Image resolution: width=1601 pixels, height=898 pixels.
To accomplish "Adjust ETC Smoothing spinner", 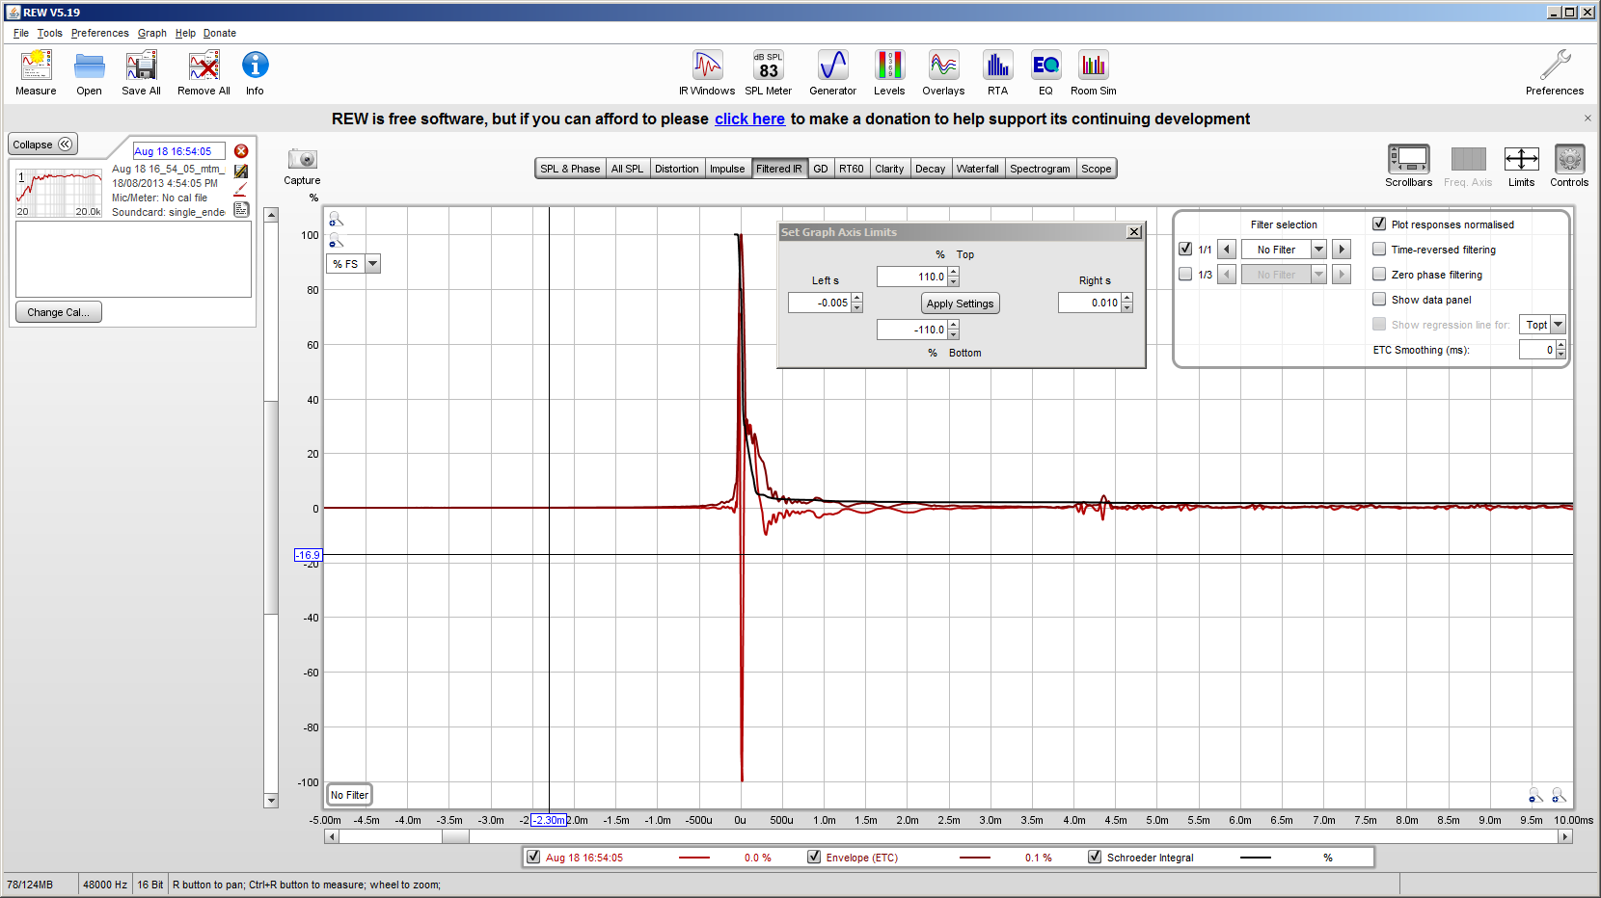I will tap(1560, 350).
